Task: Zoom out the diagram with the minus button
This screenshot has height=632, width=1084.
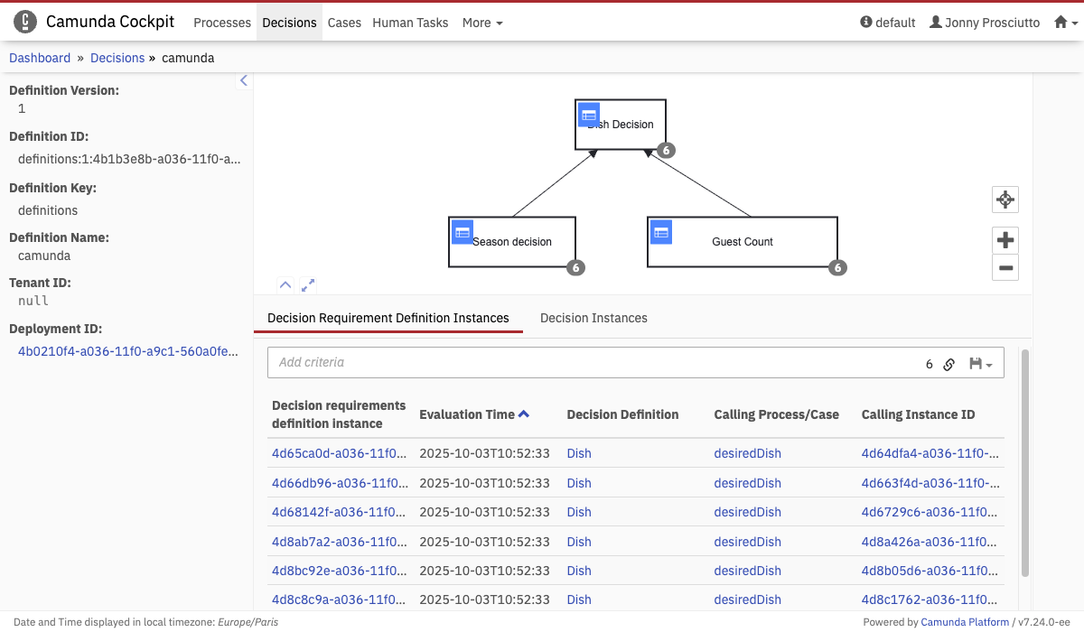Action: (1005, 267)
